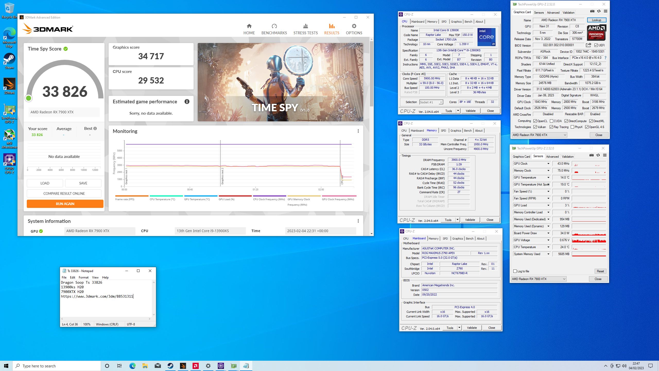Expand Tools dropdown arrow in CPU-Z Mainboard window
This screenshot has width=659, height=371.
point(459,328)
